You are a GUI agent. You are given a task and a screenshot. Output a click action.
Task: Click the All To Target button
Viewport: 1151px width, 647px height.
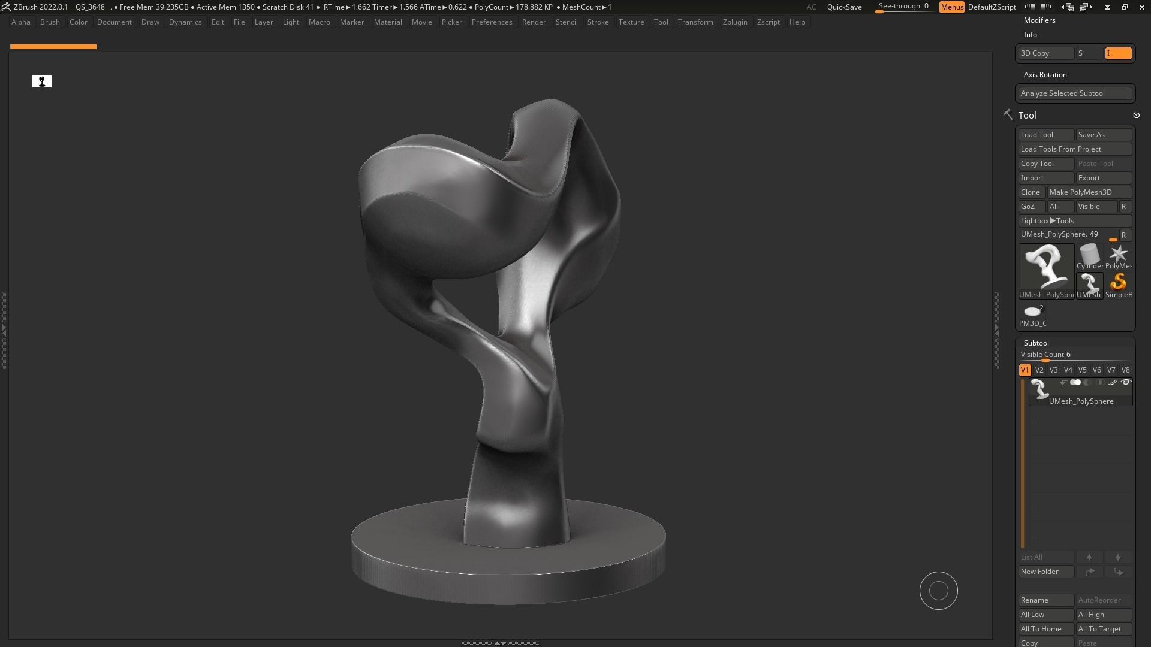point(1104,629)
